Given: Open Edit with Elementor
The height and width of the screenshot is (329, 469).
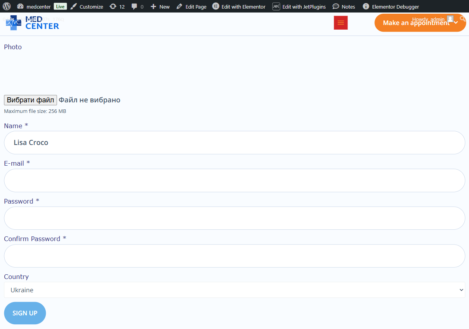Looking at the screenshot, I should coord(239,7).
